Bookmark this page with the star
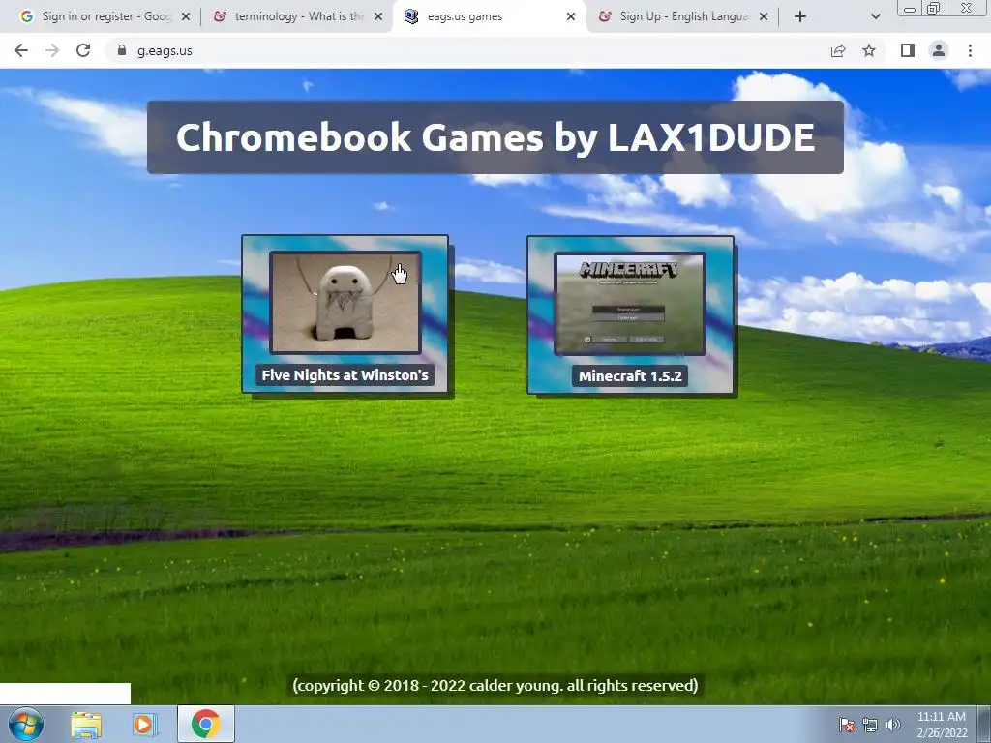991x743 pixels. [869, 50]
